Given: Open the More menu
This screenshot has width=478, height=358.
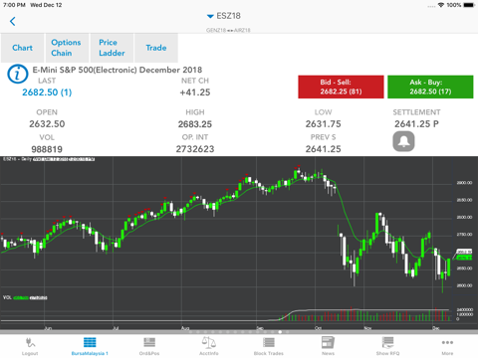Looking at the screenshot, I should pyautogui.click(x=447, y=346).
